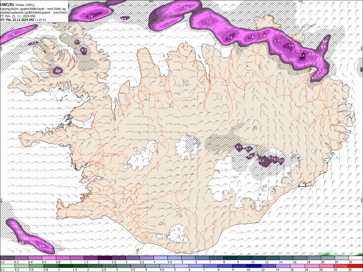Screen dimensions: 363x272
Task: Click the 1.7 snowfall value on the map
Action: tap(277, 41)
